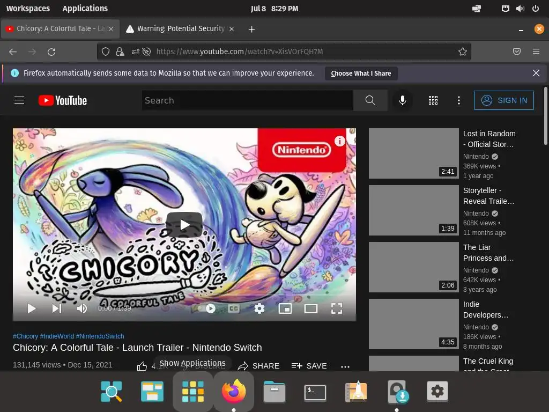549x412 pixels.
Task: Like the video with thumbs up
Action: click(142, 366)
